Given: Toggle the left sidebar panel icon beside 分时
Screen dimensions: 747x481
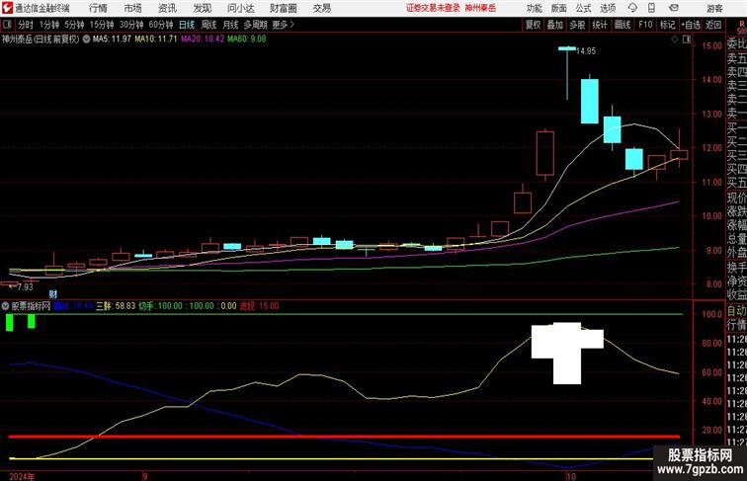Looking at the screenshot, I should coord(7,25).
